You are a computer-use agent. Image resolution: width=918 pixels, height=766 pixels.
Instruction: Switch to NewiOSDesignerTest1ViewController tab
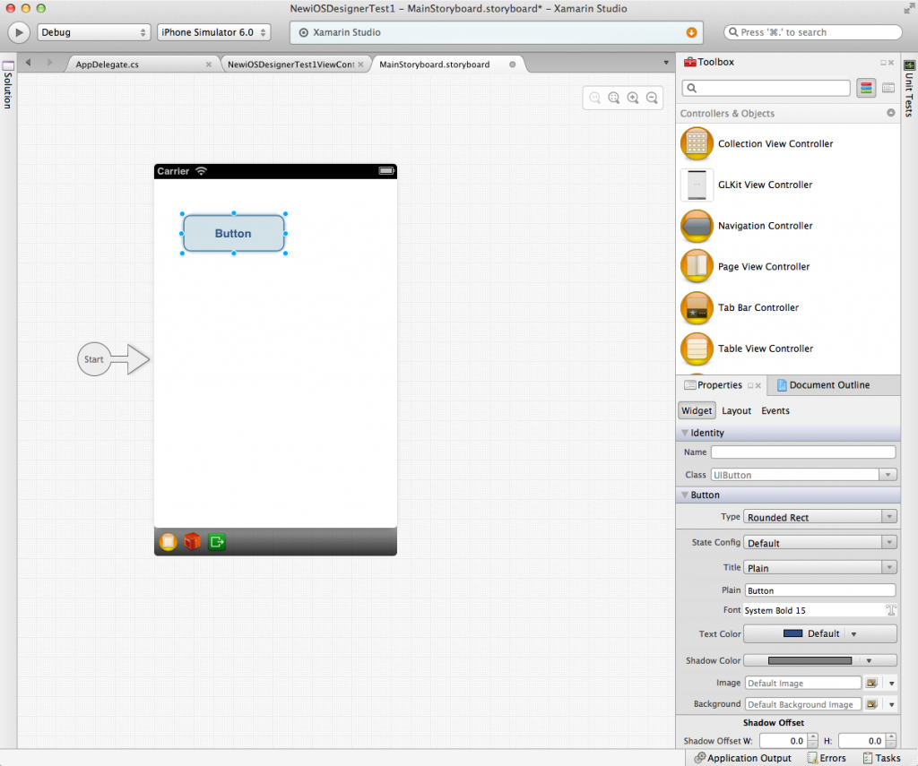click(291, 65)
